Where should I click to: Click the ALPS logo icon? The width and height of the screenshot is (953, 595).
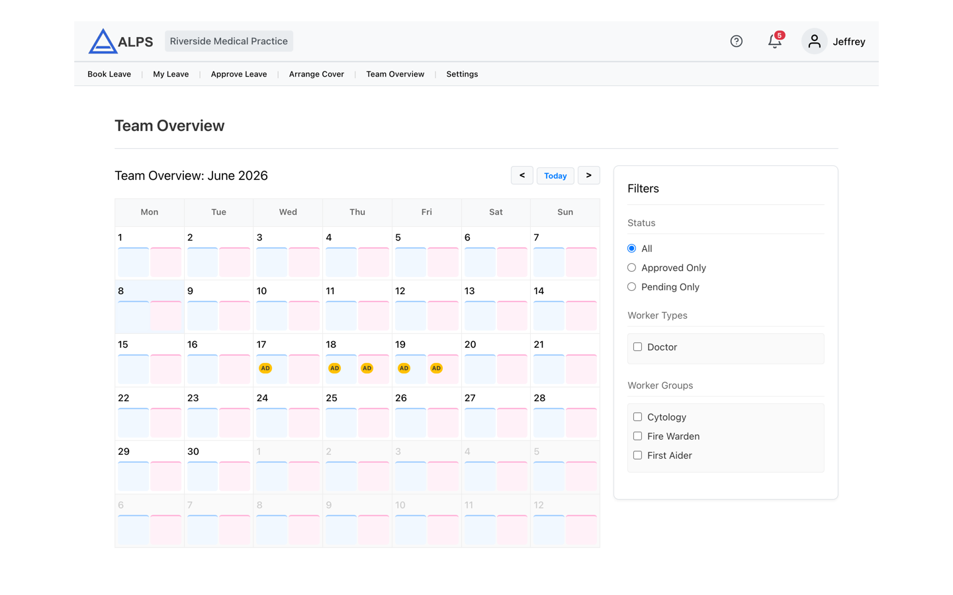pyautogui.click(x=103, y=41)
